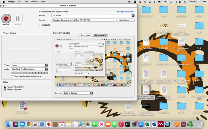
Task: Open the Video source dropdown set to None
Action: click(29, 65)
